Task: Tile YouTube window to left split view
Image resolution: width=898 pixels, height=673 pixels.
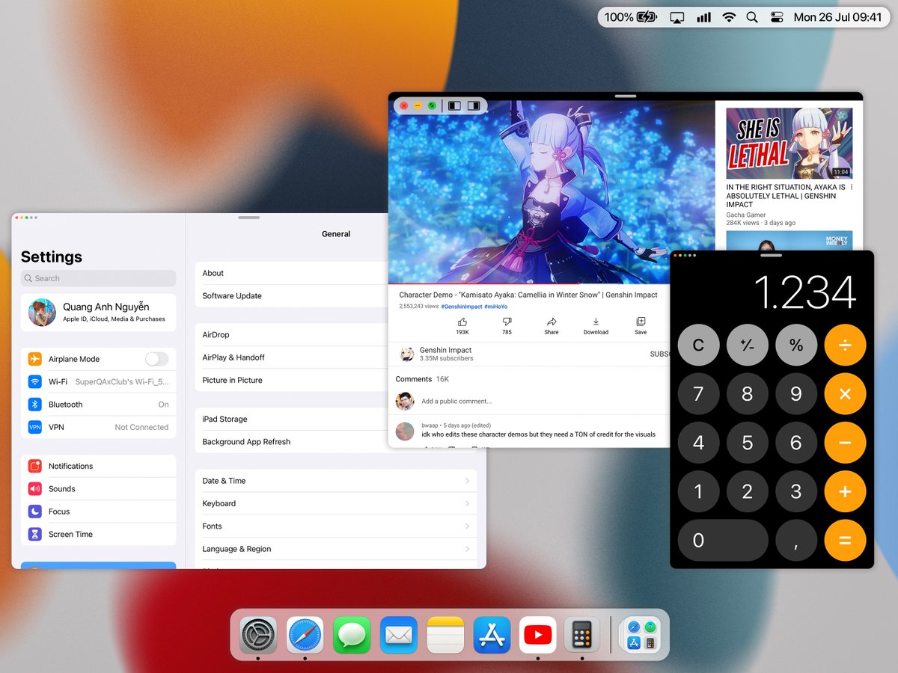Action: click(454, 105)
